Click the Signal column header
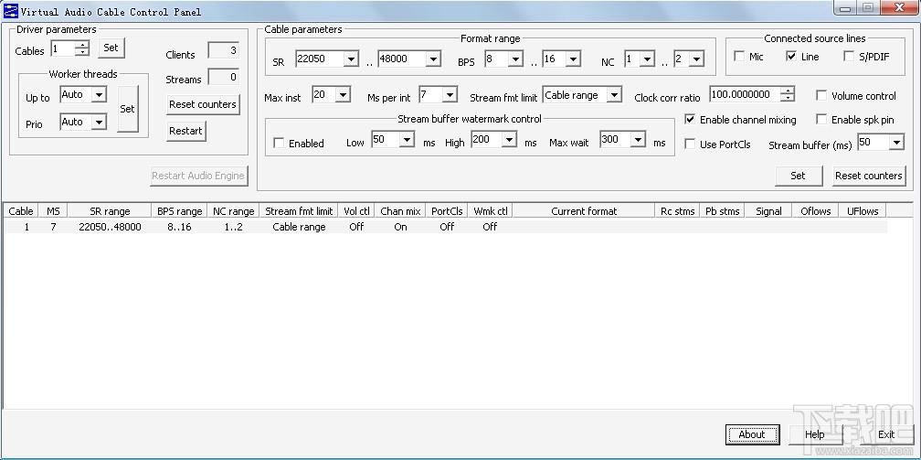The height and width of the screenshot is (460, 921). click(768, 210)
